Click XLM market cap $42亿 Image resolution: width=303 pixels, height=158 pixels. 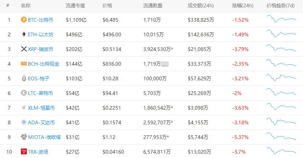click(73, 108)
